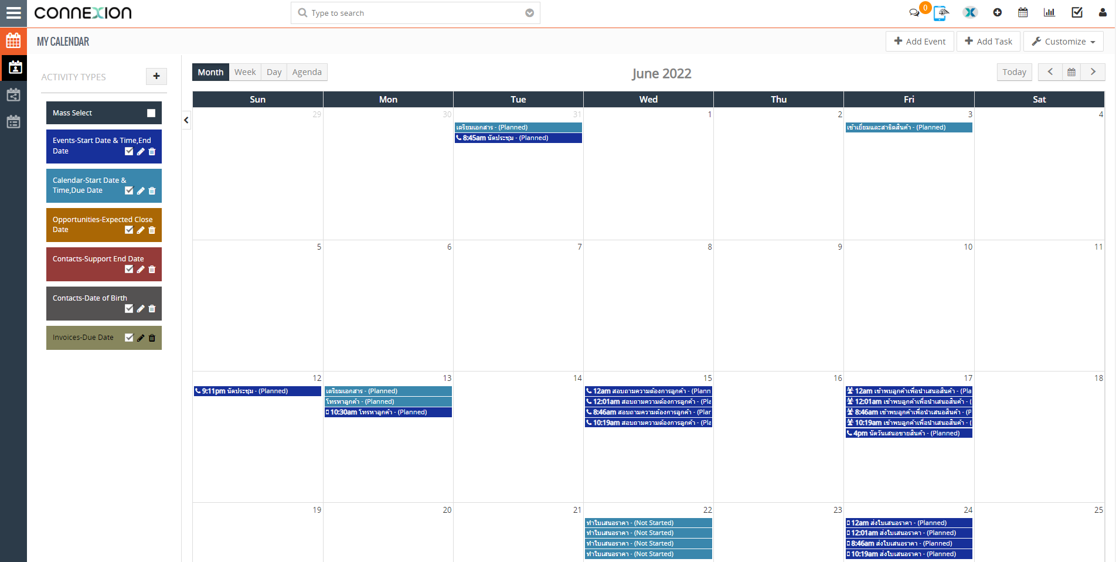Click the Today button

point(1014,72)
